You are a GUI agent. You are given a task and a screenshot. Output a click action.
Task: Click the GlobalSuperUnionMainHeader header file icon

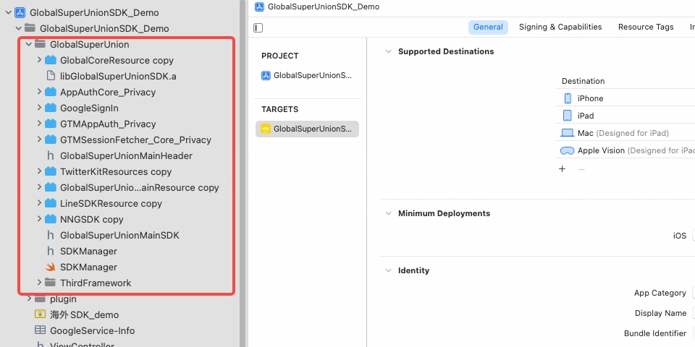click(51, 155)
